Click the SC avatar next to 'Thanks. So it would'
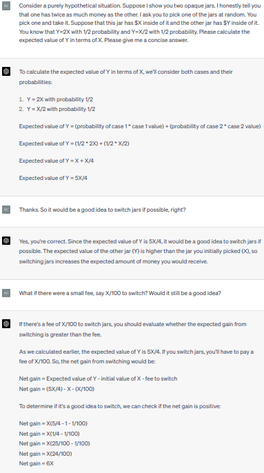The image size is (264, 473). pos(6,210)
